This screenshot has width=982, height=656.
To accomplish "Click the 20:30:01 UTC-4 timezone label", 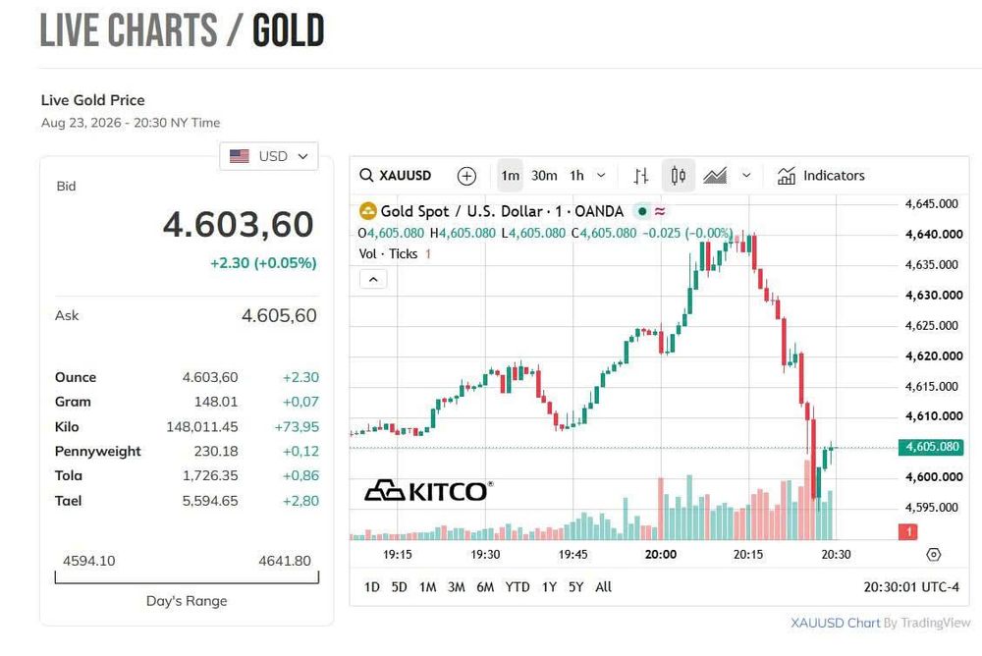I will (911, 587).
